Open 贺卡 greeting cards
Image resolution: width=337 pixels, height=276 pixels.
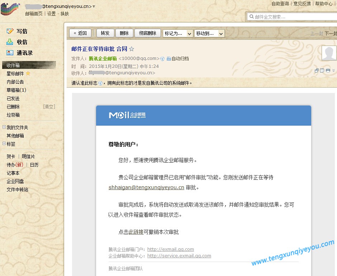point(11,156)
